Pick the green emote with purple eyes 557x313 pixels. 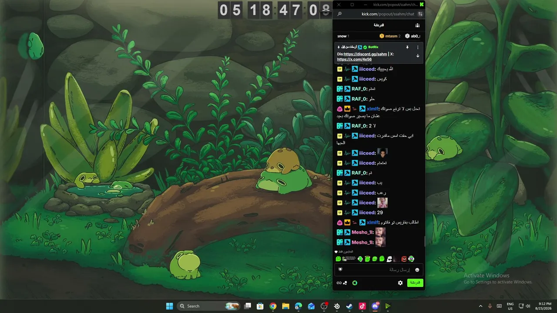coord(411,259)
